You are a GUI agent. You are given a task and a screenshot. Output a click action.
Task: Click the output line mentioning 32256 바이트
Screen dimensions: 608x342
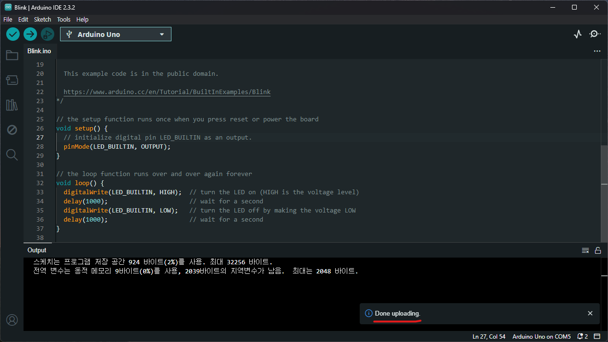[x=153, y=262]
